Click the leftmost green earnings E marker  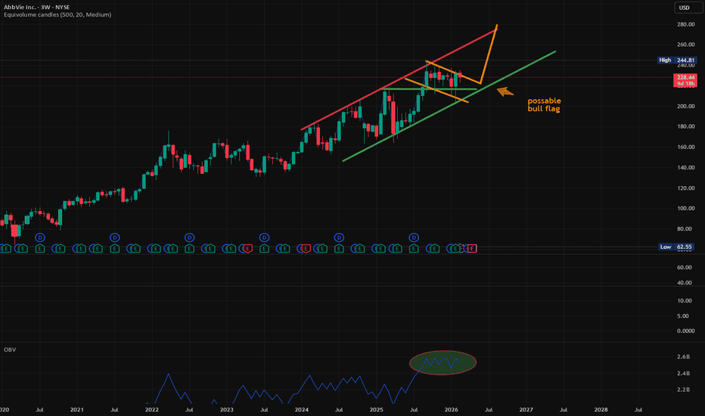click(6, 248)
